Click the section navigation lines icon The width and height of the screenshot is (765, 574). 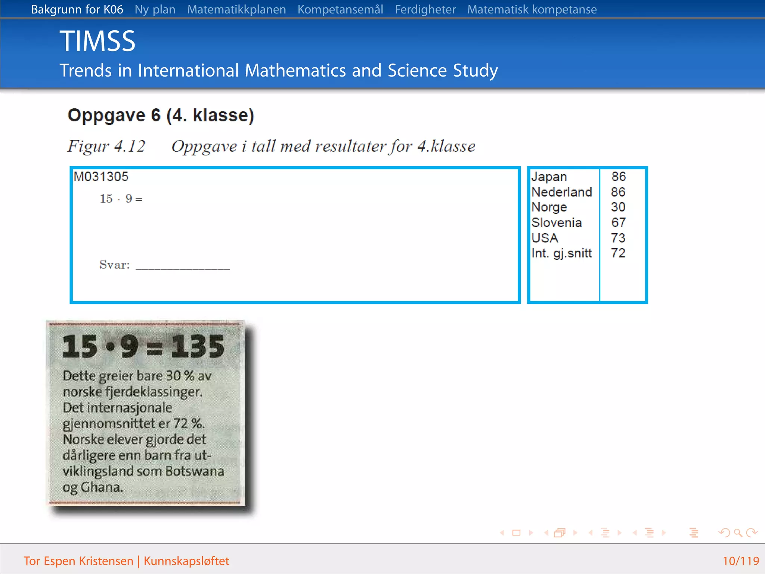(x=650, y=533)
